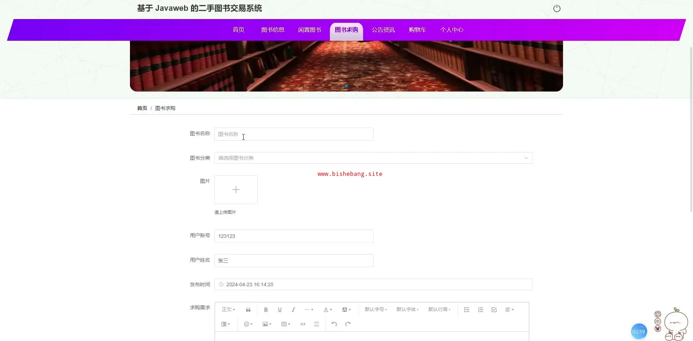The height and width of the screenshot is (341, 693).
Task: Insert a bulleted list
Action: (x=467, y=310)
